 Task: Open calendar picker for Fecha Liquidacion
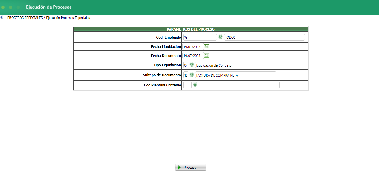tap(207, 46)
